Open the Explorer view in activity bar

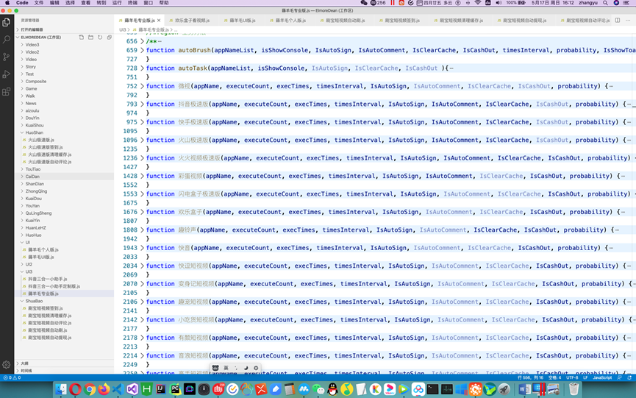(6, 22)
